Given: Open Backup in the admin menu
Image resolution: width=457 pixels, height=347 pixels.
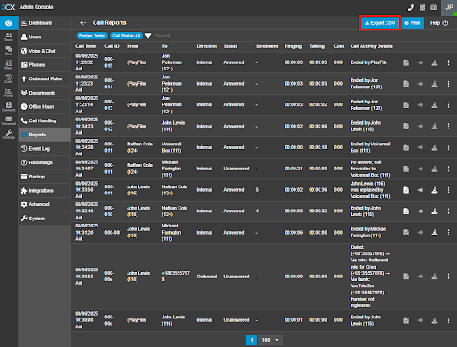Looking at the screenshot, I should [x=45, y=177].
